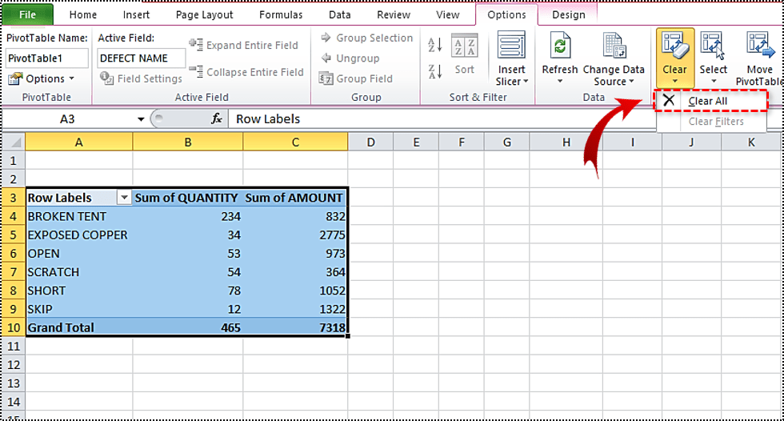Click the insert function fx icon

pyautogui.click(x=216, y=118)
